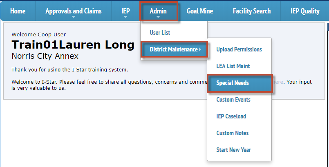Open the Custom Events option
The width and height of the screenshot is (329, 167).
(233, 100)
